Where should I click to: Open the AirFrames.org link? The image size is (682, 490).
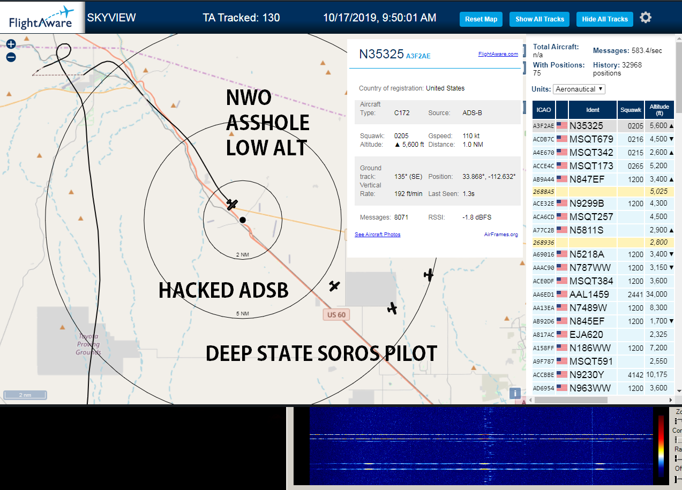coord(501,235)
